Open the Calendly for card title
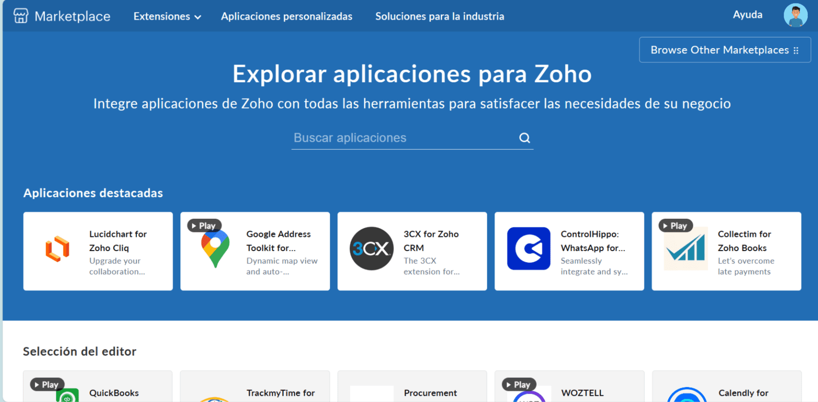 point(743,393)
